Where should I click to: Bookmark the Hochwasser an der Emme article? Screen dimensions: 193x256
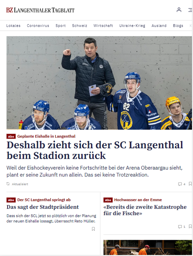[190, 226]
